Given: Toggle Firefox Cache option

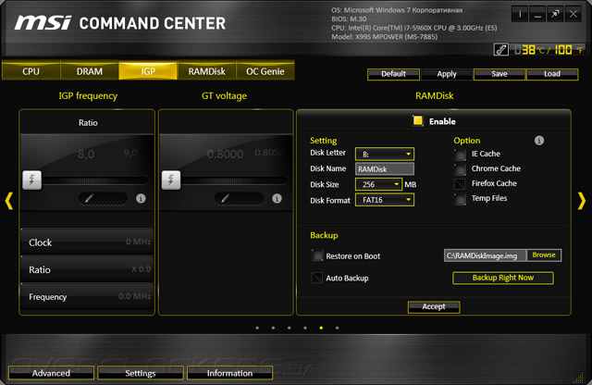Looking at the screenshot, I should click(x=460, y=184).
